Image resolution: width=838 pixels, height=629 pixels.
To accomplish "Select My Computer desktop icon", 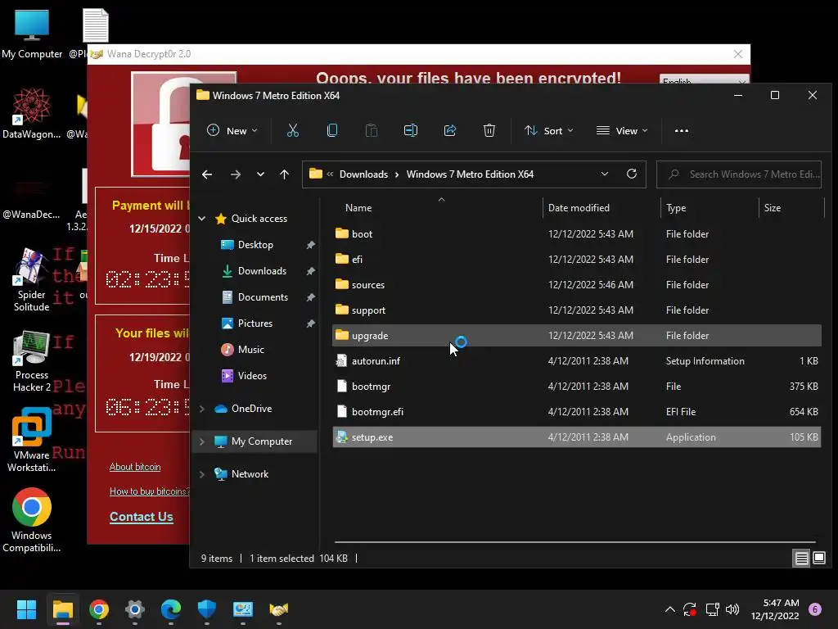I will tap(32, 33).
